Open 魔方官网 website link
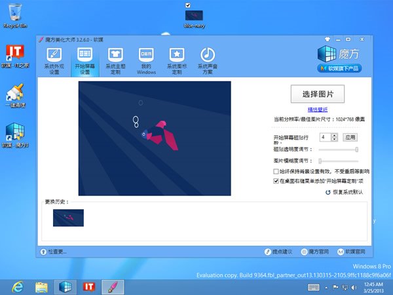 [x=315, y=252]
